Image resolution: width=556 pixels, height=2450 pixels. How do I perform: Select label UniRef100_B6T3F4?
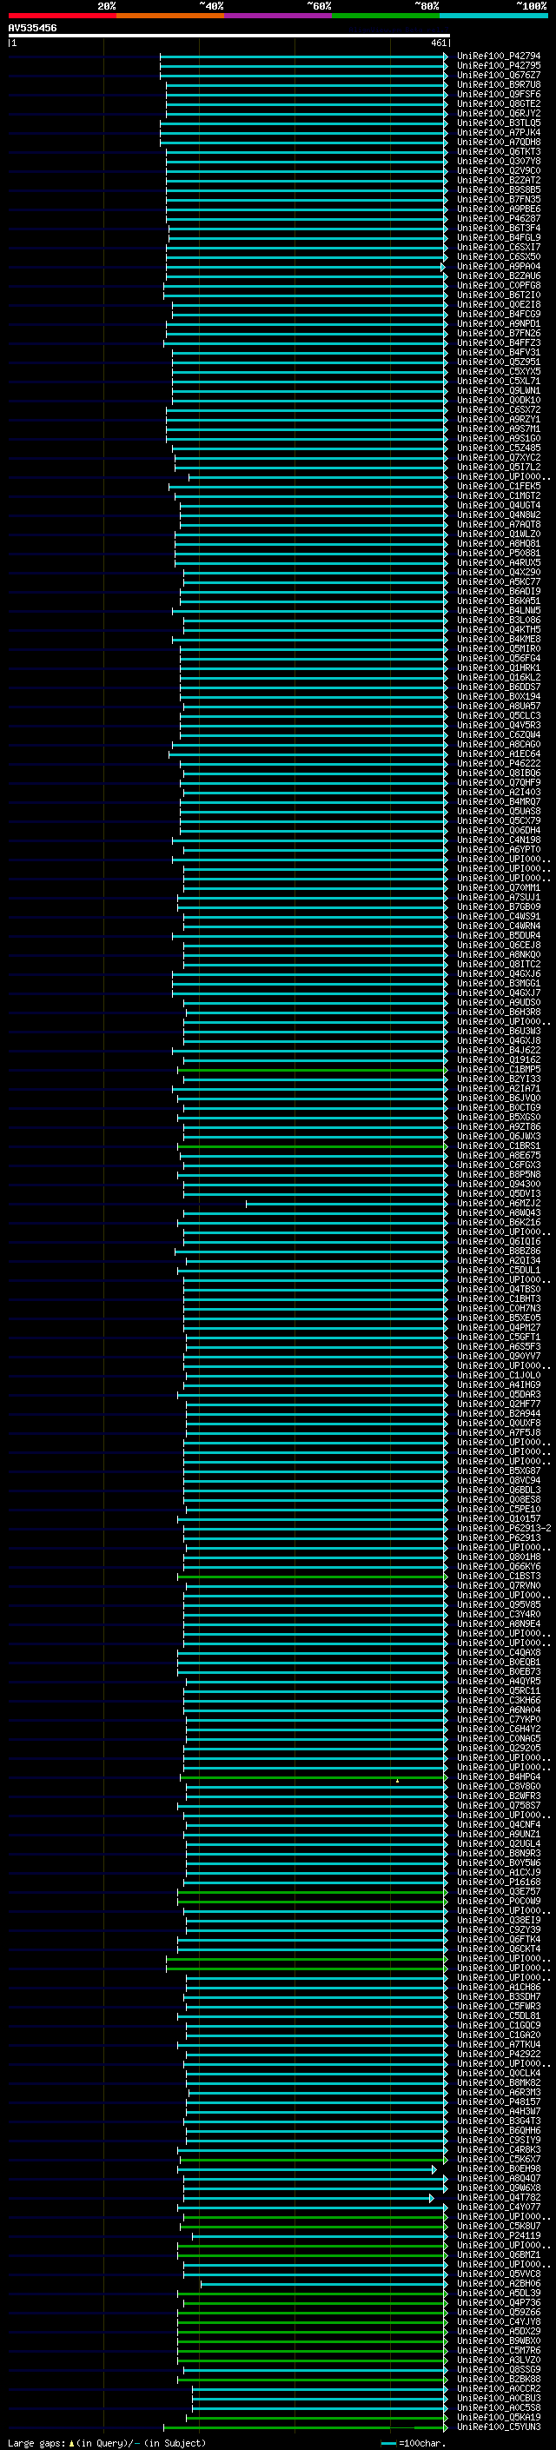[499, 229]
